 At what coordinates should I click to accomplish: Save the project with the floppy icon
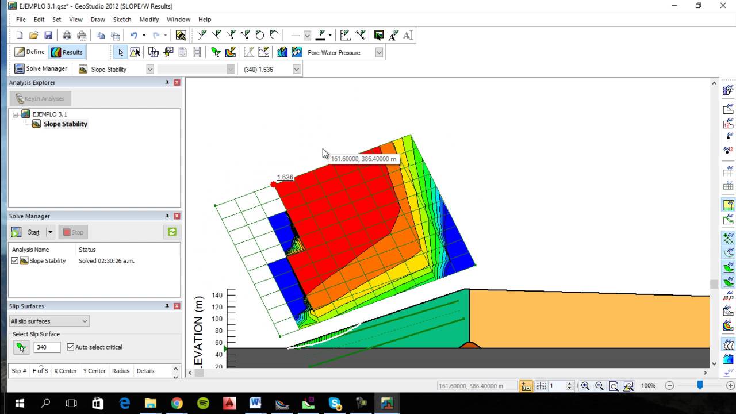coord(48,36)
